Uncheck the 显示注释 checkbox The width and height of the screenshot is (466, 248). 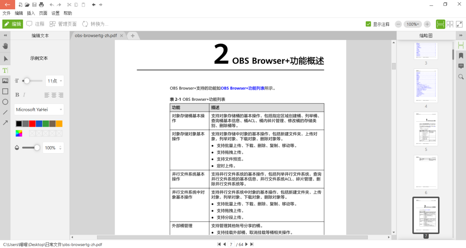pyautogui.click(x=368, y=24)
